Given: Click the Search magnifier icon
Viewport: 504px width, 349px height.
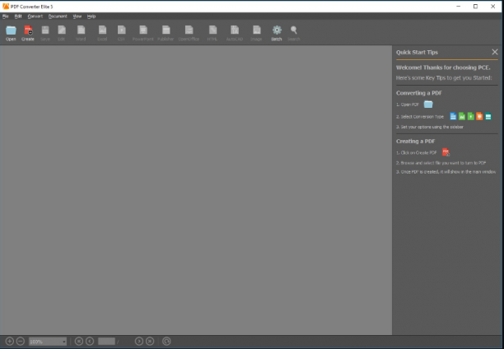Looking at the screenshot, I should click(x=293, y=33).
